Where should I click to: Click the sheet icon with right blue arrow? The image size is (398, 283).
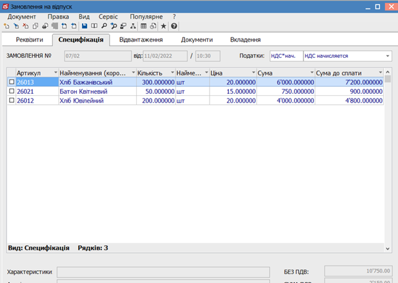point(74,26)
